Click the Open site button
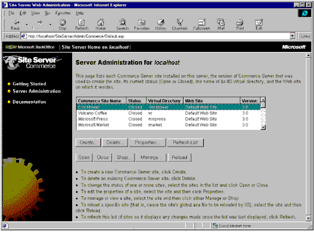The width and height of the screenshot is (314, 232). (x=84, y=158)
